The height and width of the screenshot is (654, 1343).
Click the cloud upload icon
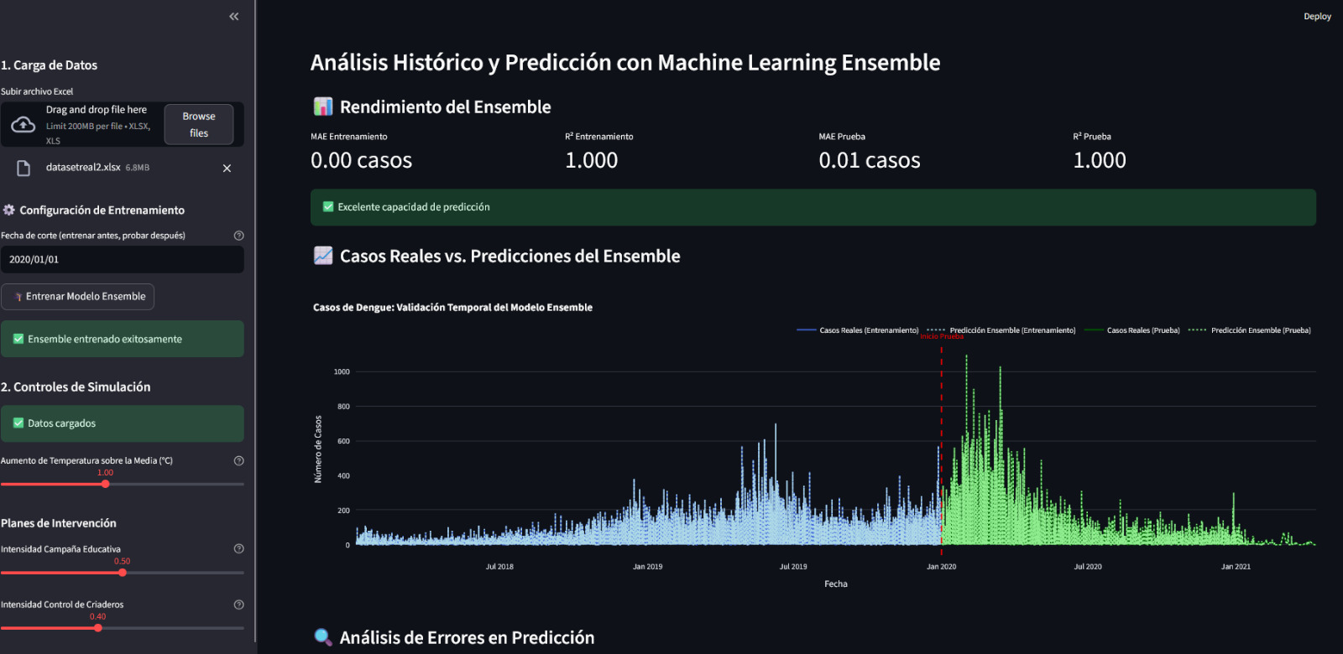(24, 125)
